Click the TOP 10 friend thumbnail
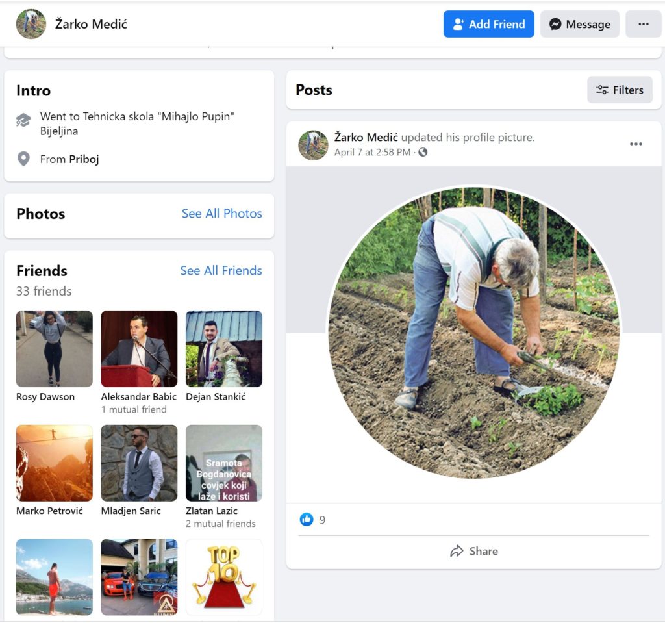 coord(224,577)
